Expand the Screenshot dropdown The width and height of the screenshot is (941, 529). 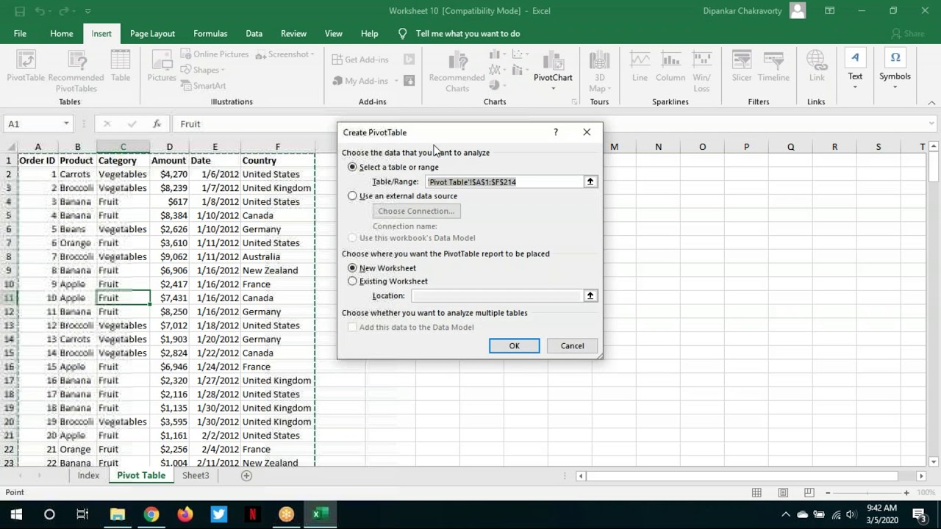(312, 54)
